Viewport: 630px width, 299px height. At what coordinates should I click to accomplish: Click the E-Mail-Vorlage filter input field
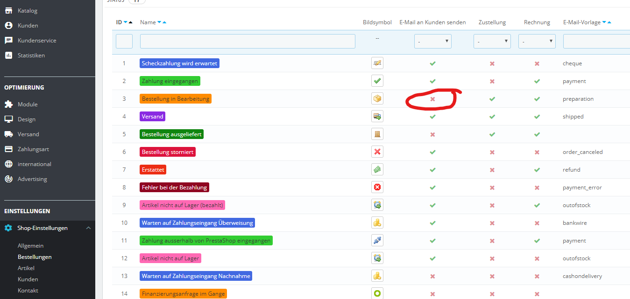pos(596,42)
